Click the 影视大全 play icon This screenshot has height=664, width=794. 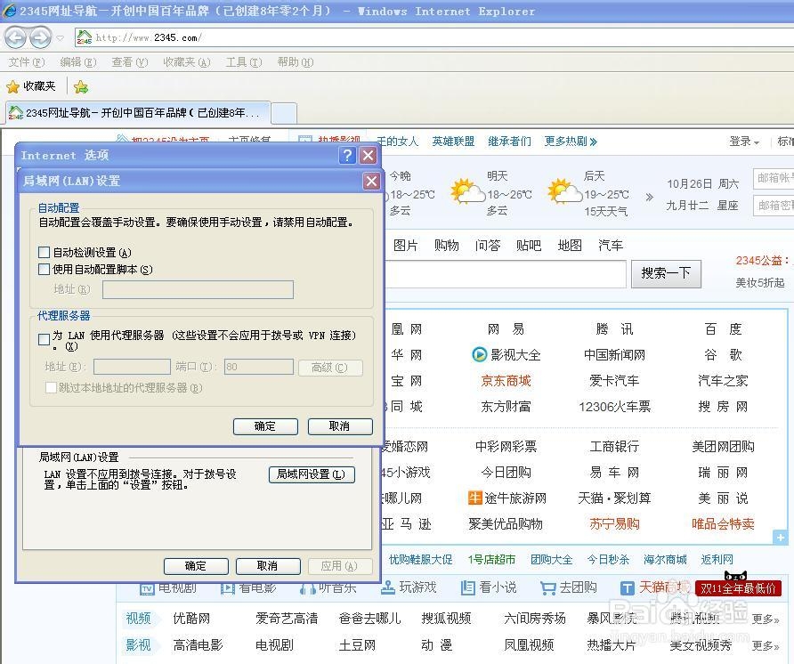click(x=479, y=354)
